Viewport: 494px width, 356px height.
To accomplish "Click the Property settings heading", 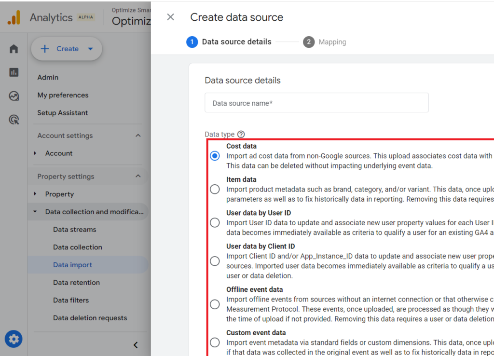I will [66, 177].
